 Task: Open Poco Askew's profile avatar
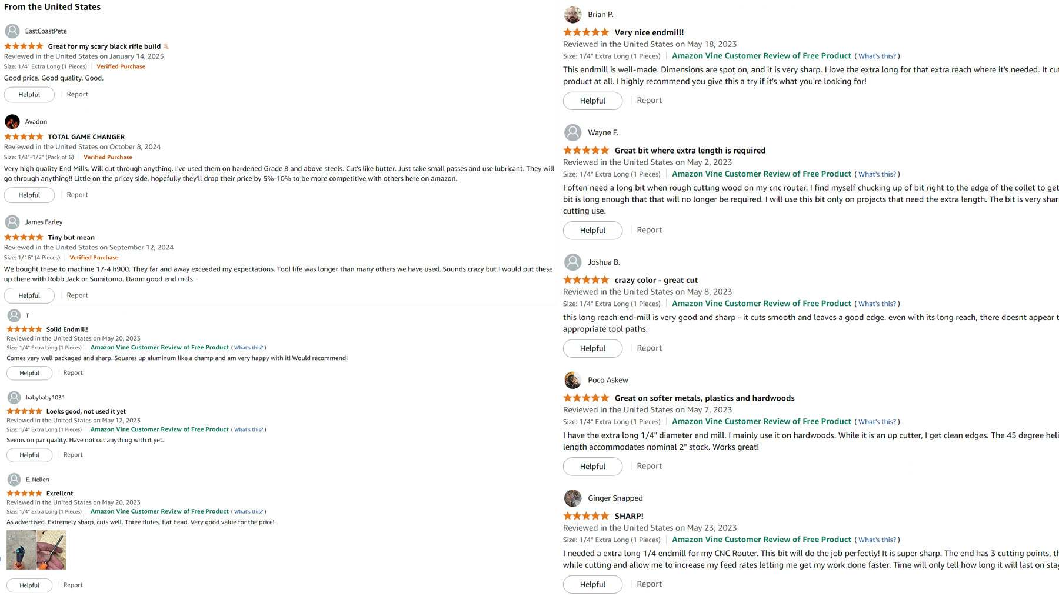[x=572, y=380]
